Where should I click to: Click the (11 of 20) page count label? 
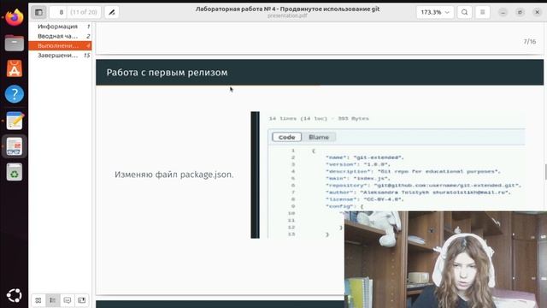coord(84,12)
